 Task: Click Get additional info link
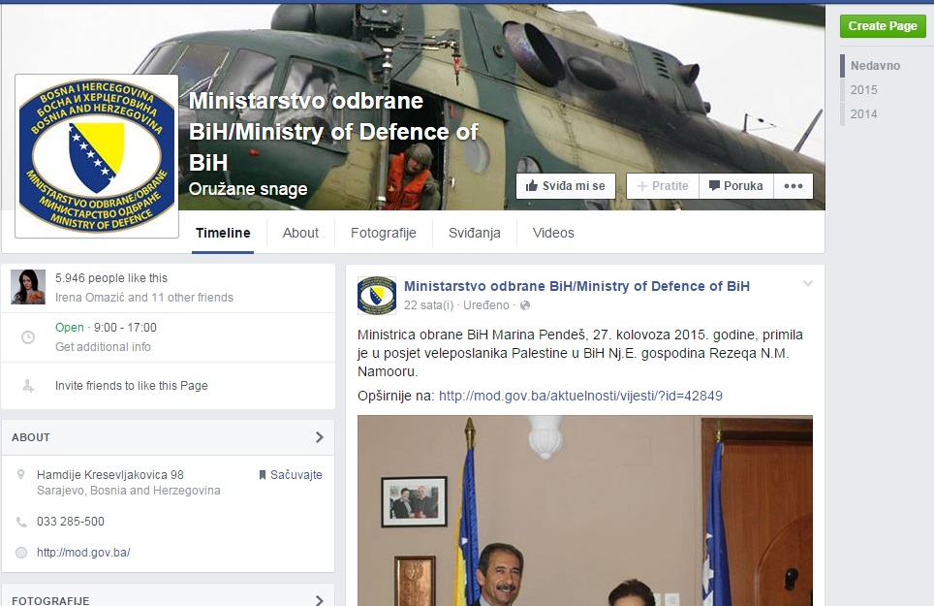(103, 347)
